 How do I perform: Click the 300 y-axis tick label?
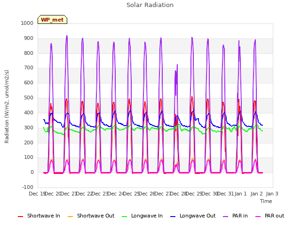[x=28, y=127]
